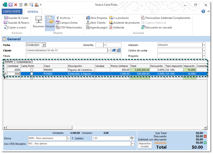Click Guardar & Cerrar in the ribbon
This screenshot has width=213, height=154.
coord(16,18)
